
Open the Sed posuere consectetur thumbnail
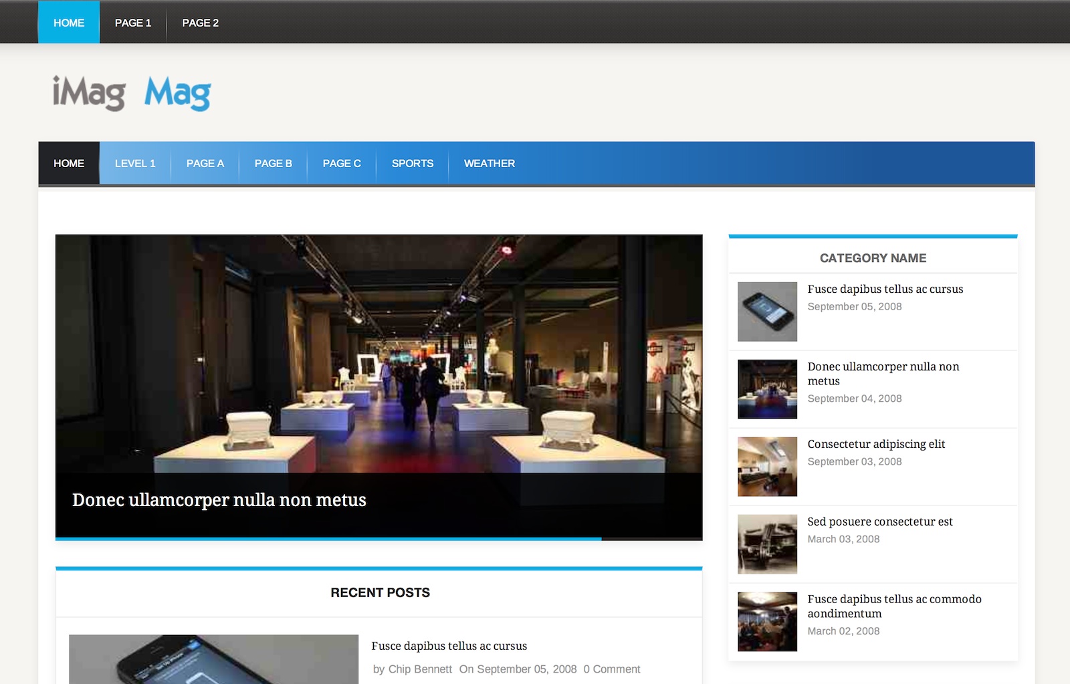pyautogui.click(x=767, y=544)
